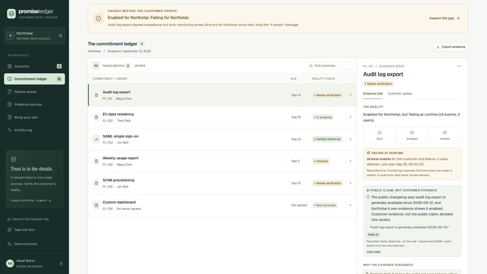Viewport: 487px width, 274px height.
Task: Expand the Weekly usage report chevron
Action: click(x=350, y=161)
